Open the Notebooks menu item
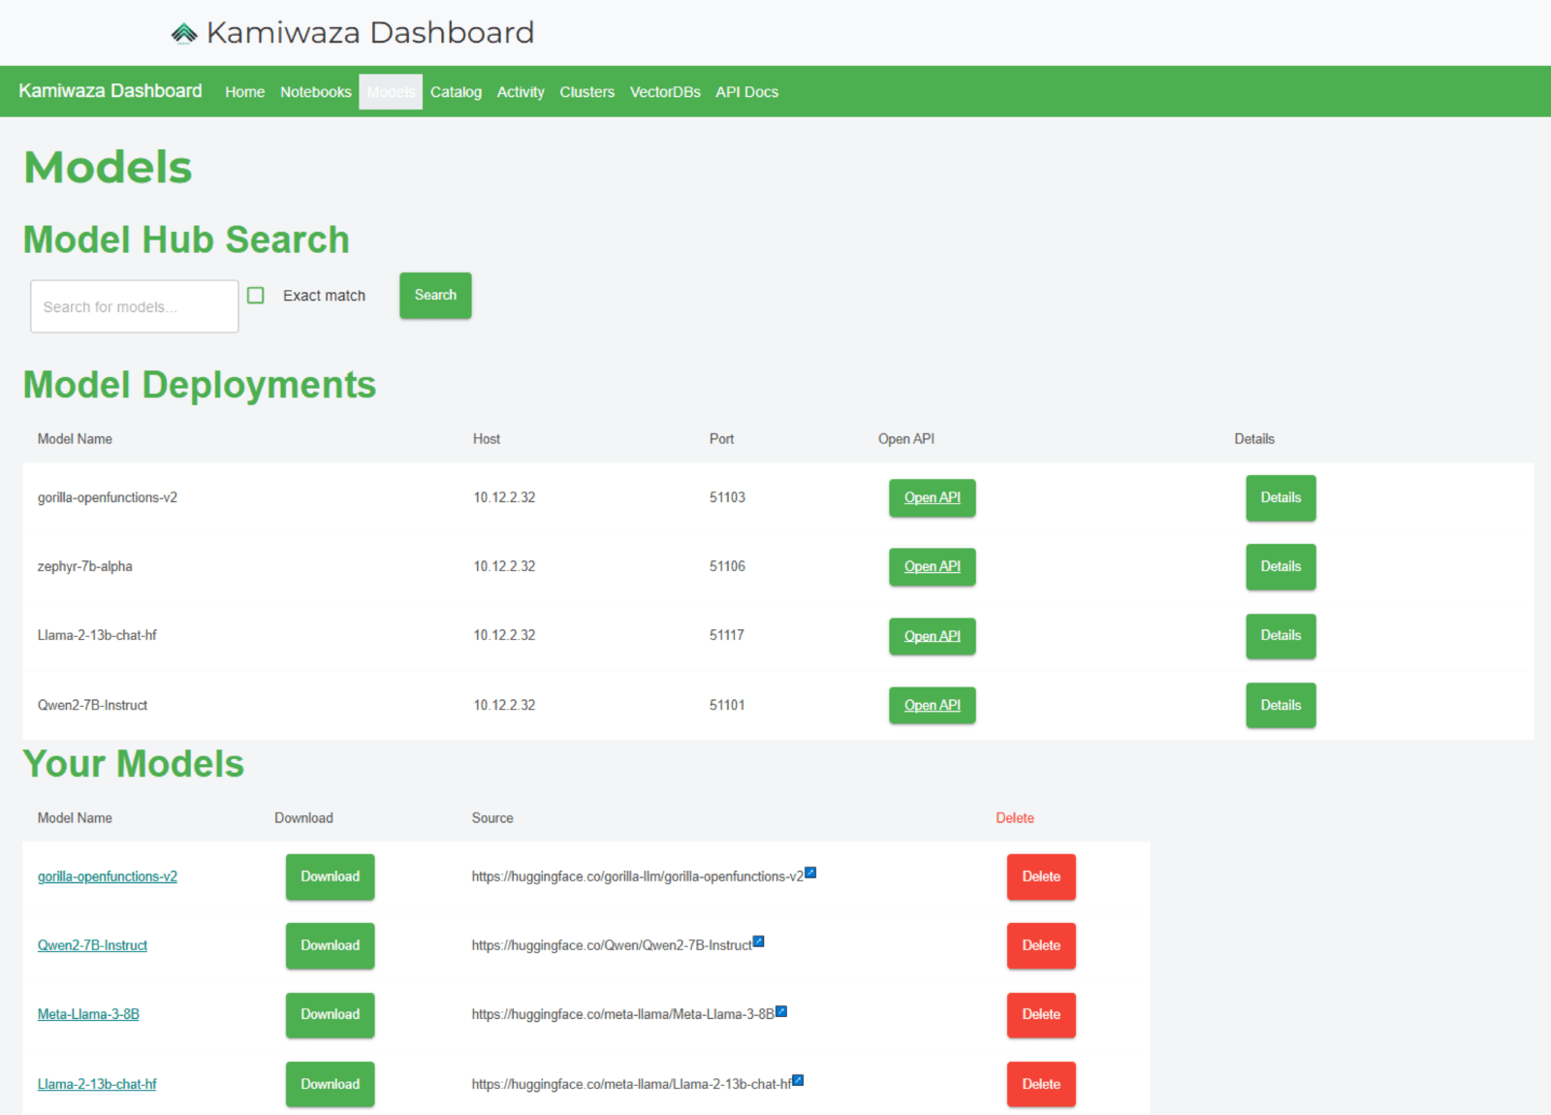1551x1115 pixels. [315, 92]
